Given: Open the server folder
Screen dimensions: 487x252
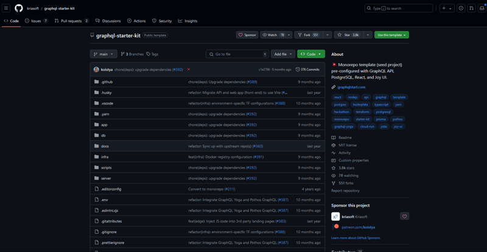Looking at the screenshot, I should [106, 179].
